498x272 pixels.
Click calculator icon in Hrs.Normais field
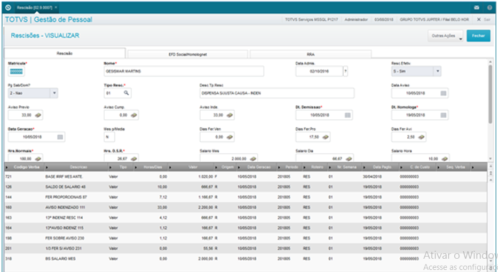point(38,159)
